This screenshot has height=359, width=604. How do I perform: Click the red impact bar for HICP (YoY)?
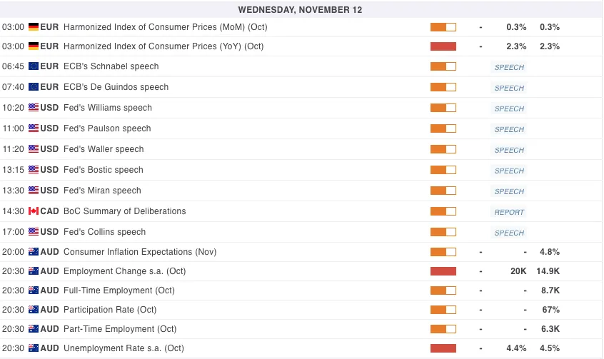pyautogui.click(x=443, y=46)
